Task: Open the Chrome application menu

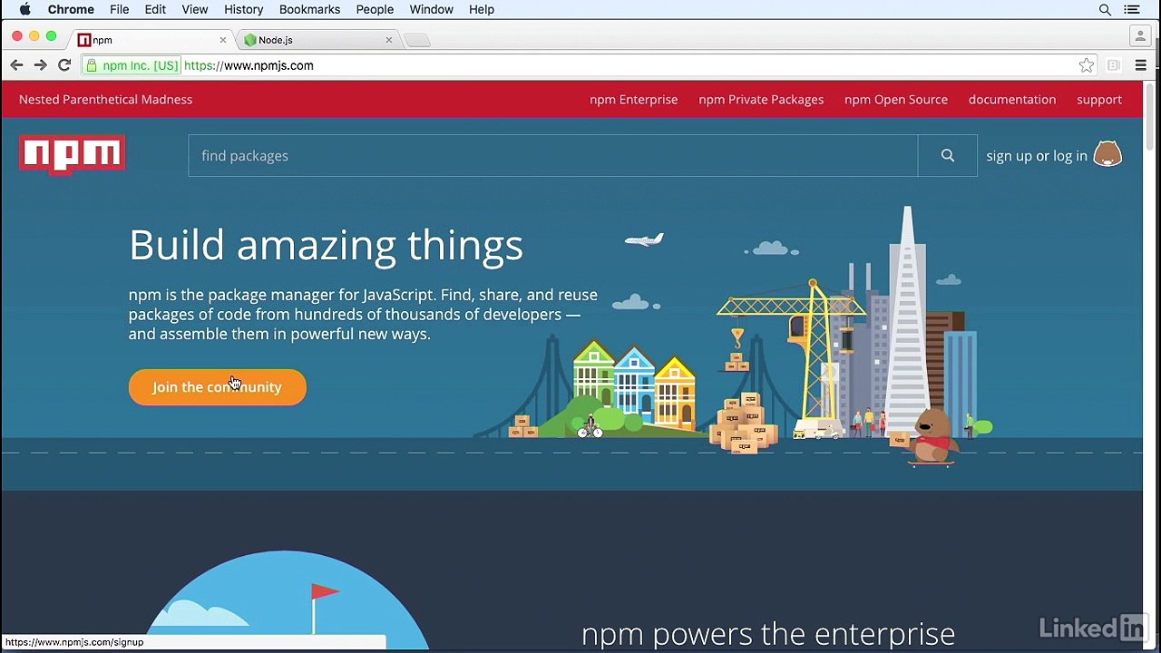Action: point(71,9)
